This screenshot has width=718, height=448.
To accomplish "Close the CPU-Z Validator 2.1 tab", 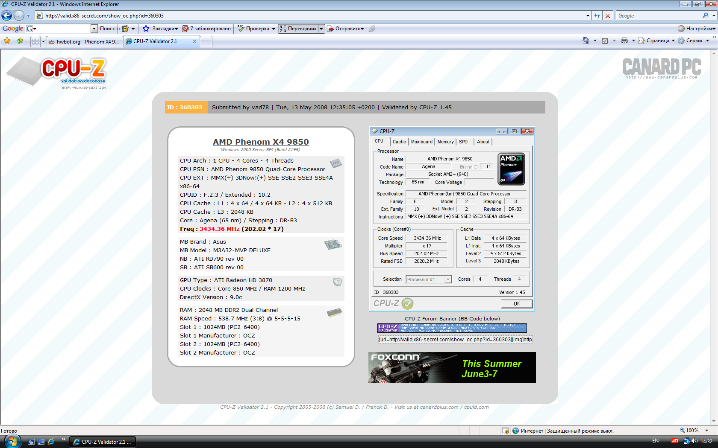I will (194, 41).
